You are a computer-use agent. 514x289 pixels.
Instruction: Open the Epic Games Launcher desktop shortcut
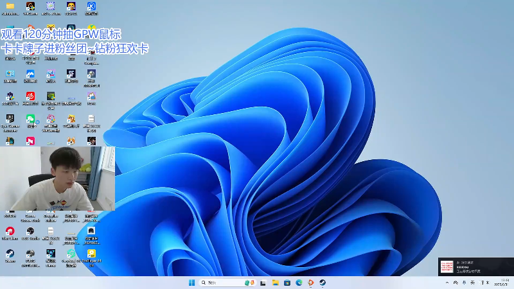click(x=10, y=119)
